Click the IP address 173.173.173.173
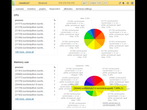Screen dimensions: 147x110 [x=66, y=3]
